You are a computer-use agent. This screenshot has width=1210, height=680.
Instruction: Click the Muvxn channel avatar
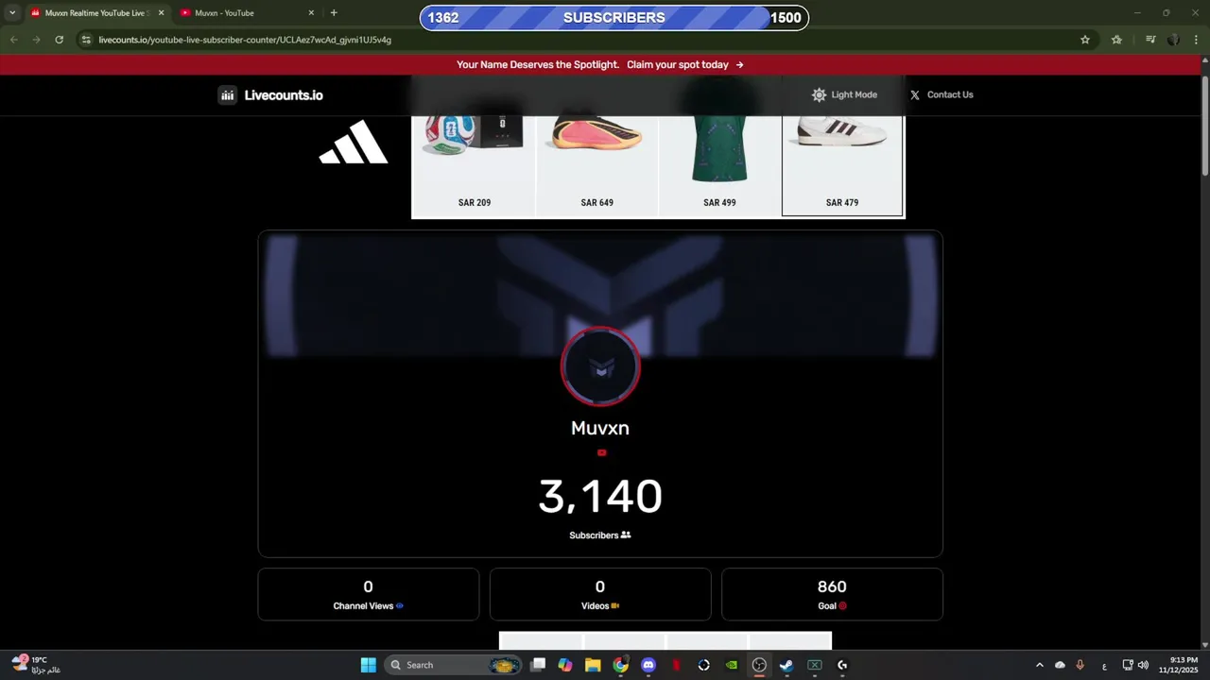(x=600, y=366)
